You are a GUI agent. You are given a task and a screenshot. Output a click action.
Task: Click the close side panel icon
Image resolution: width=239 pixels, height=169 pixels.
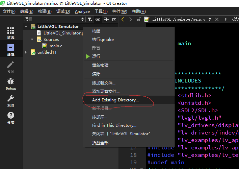tap(114, 20)
